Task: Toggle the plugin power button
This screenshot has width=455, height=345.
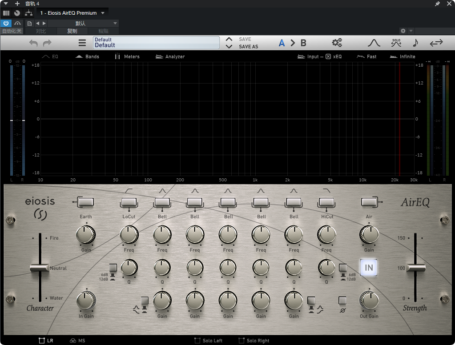Action: click(x=6, y=23)
